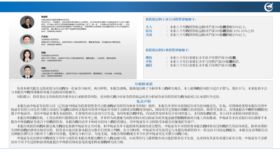
Task: Click the 卖出 rating label
Action: tap(149, 35)
